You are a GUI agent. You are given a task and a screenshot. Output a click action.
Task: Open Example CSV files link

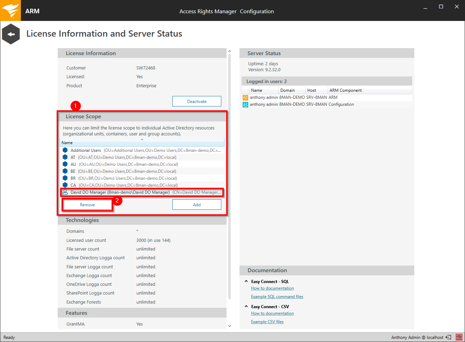tap(267, 322)
